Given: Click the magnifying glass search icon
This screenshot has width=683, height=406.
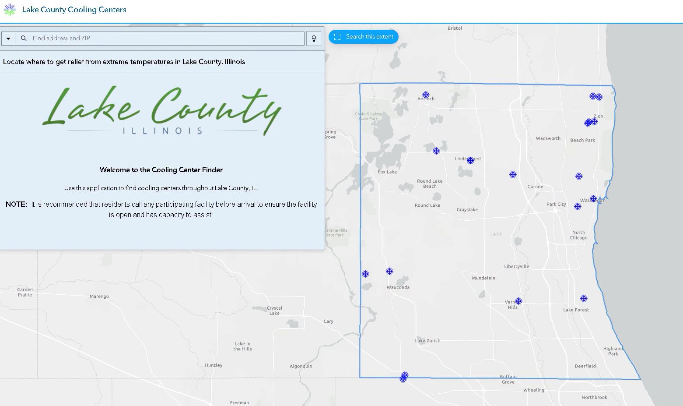Looking at the screenshot, I should point(24,39).
